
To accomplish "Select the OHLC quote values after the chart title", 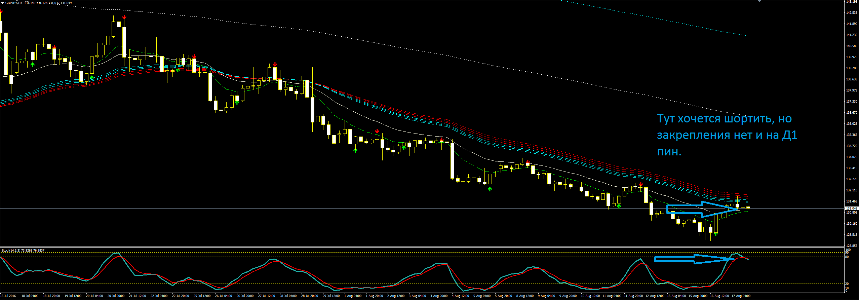I will pyautogui.click(x=48, y=3).
